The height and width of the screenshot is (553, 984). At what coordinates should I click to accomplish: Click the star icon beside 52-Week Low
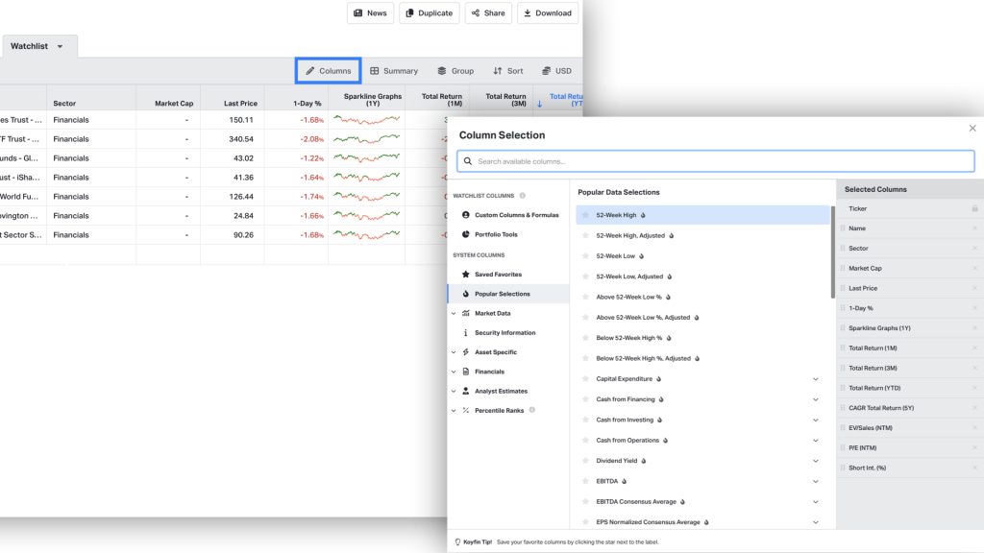pyautogui.click(x=586, y=256)
